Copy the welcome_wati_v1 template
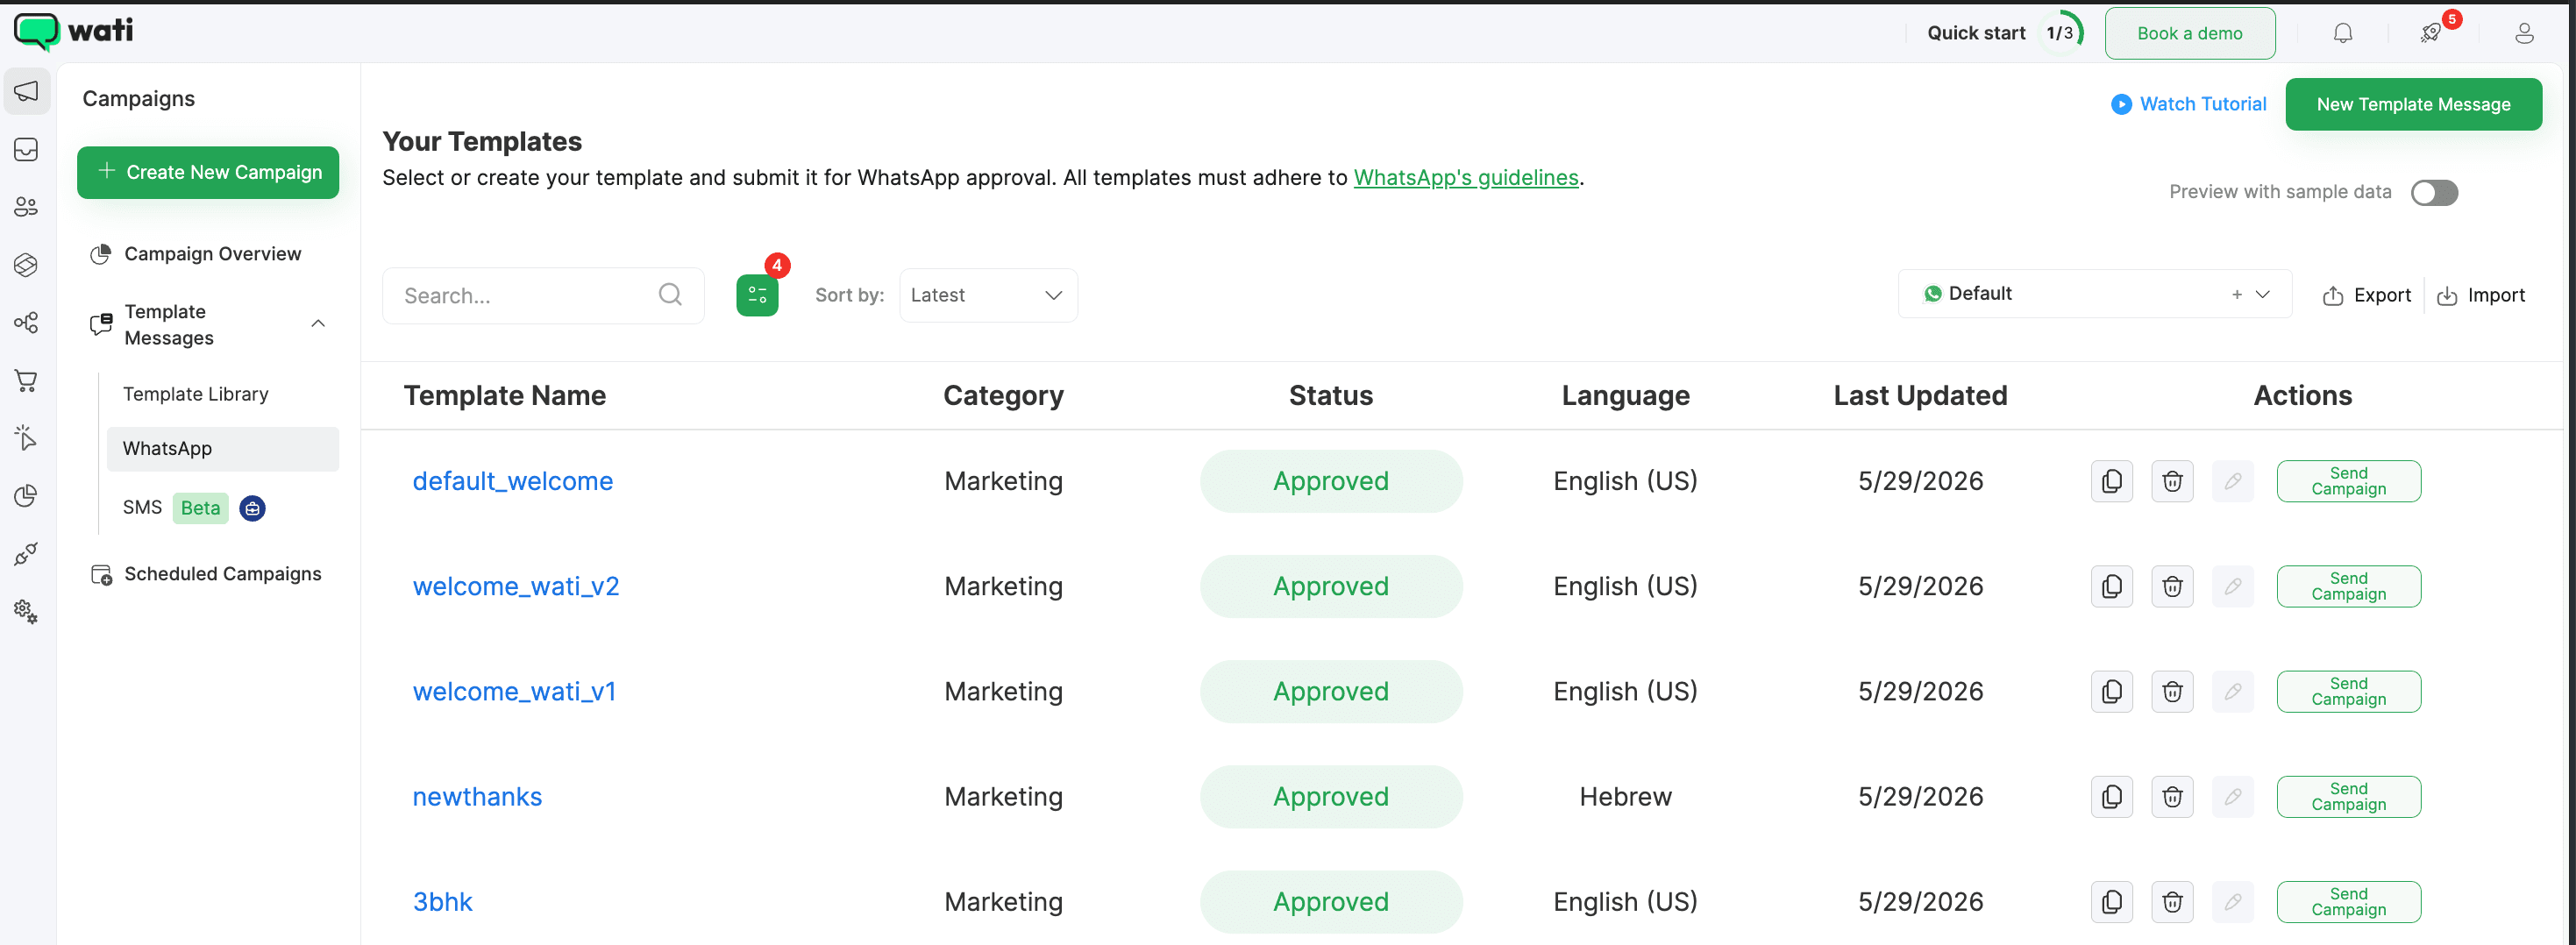The image size is (2576, 945). 2111,691
